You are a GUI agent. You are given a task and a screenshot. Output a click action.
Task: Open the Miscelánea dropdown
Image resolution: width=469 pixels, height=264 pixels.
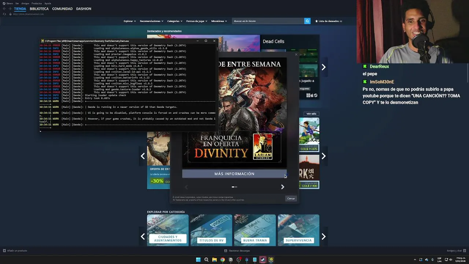(x=219, y=21)
